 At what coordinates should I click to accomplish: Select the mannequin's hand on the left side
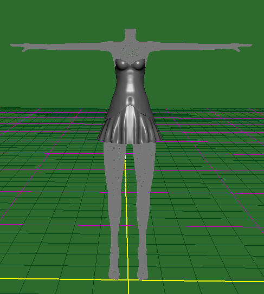click(x=20, y=47)
